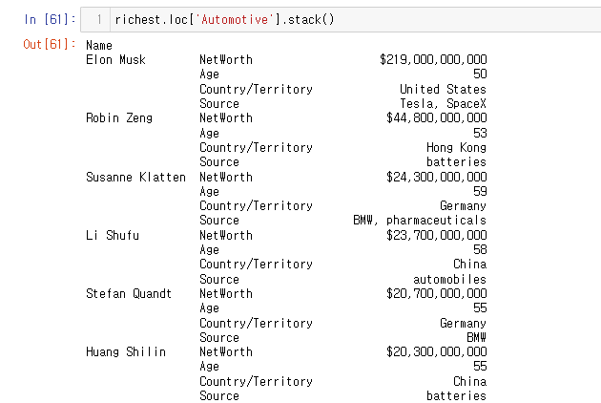Click Huang Shilin's age value 55

(480, 366)
